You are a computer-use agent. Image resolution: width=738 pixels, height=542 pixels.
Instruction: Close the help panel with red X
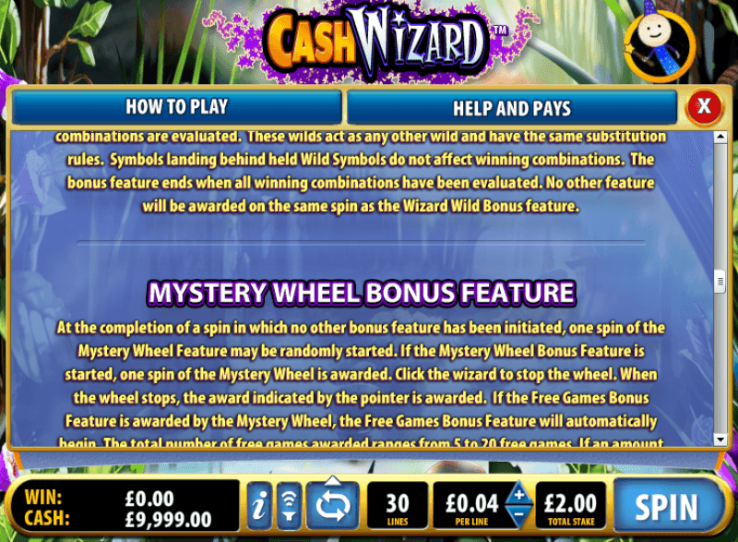pyautogui.click(x=704, y=107)
